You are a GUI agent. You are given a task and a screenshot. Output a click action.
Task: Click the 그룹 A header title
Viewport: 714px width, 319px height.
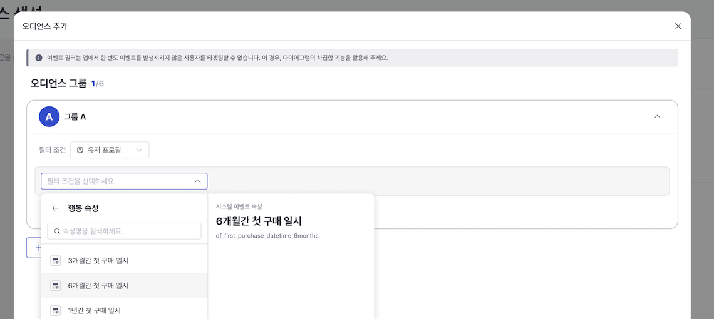point(75,117)
